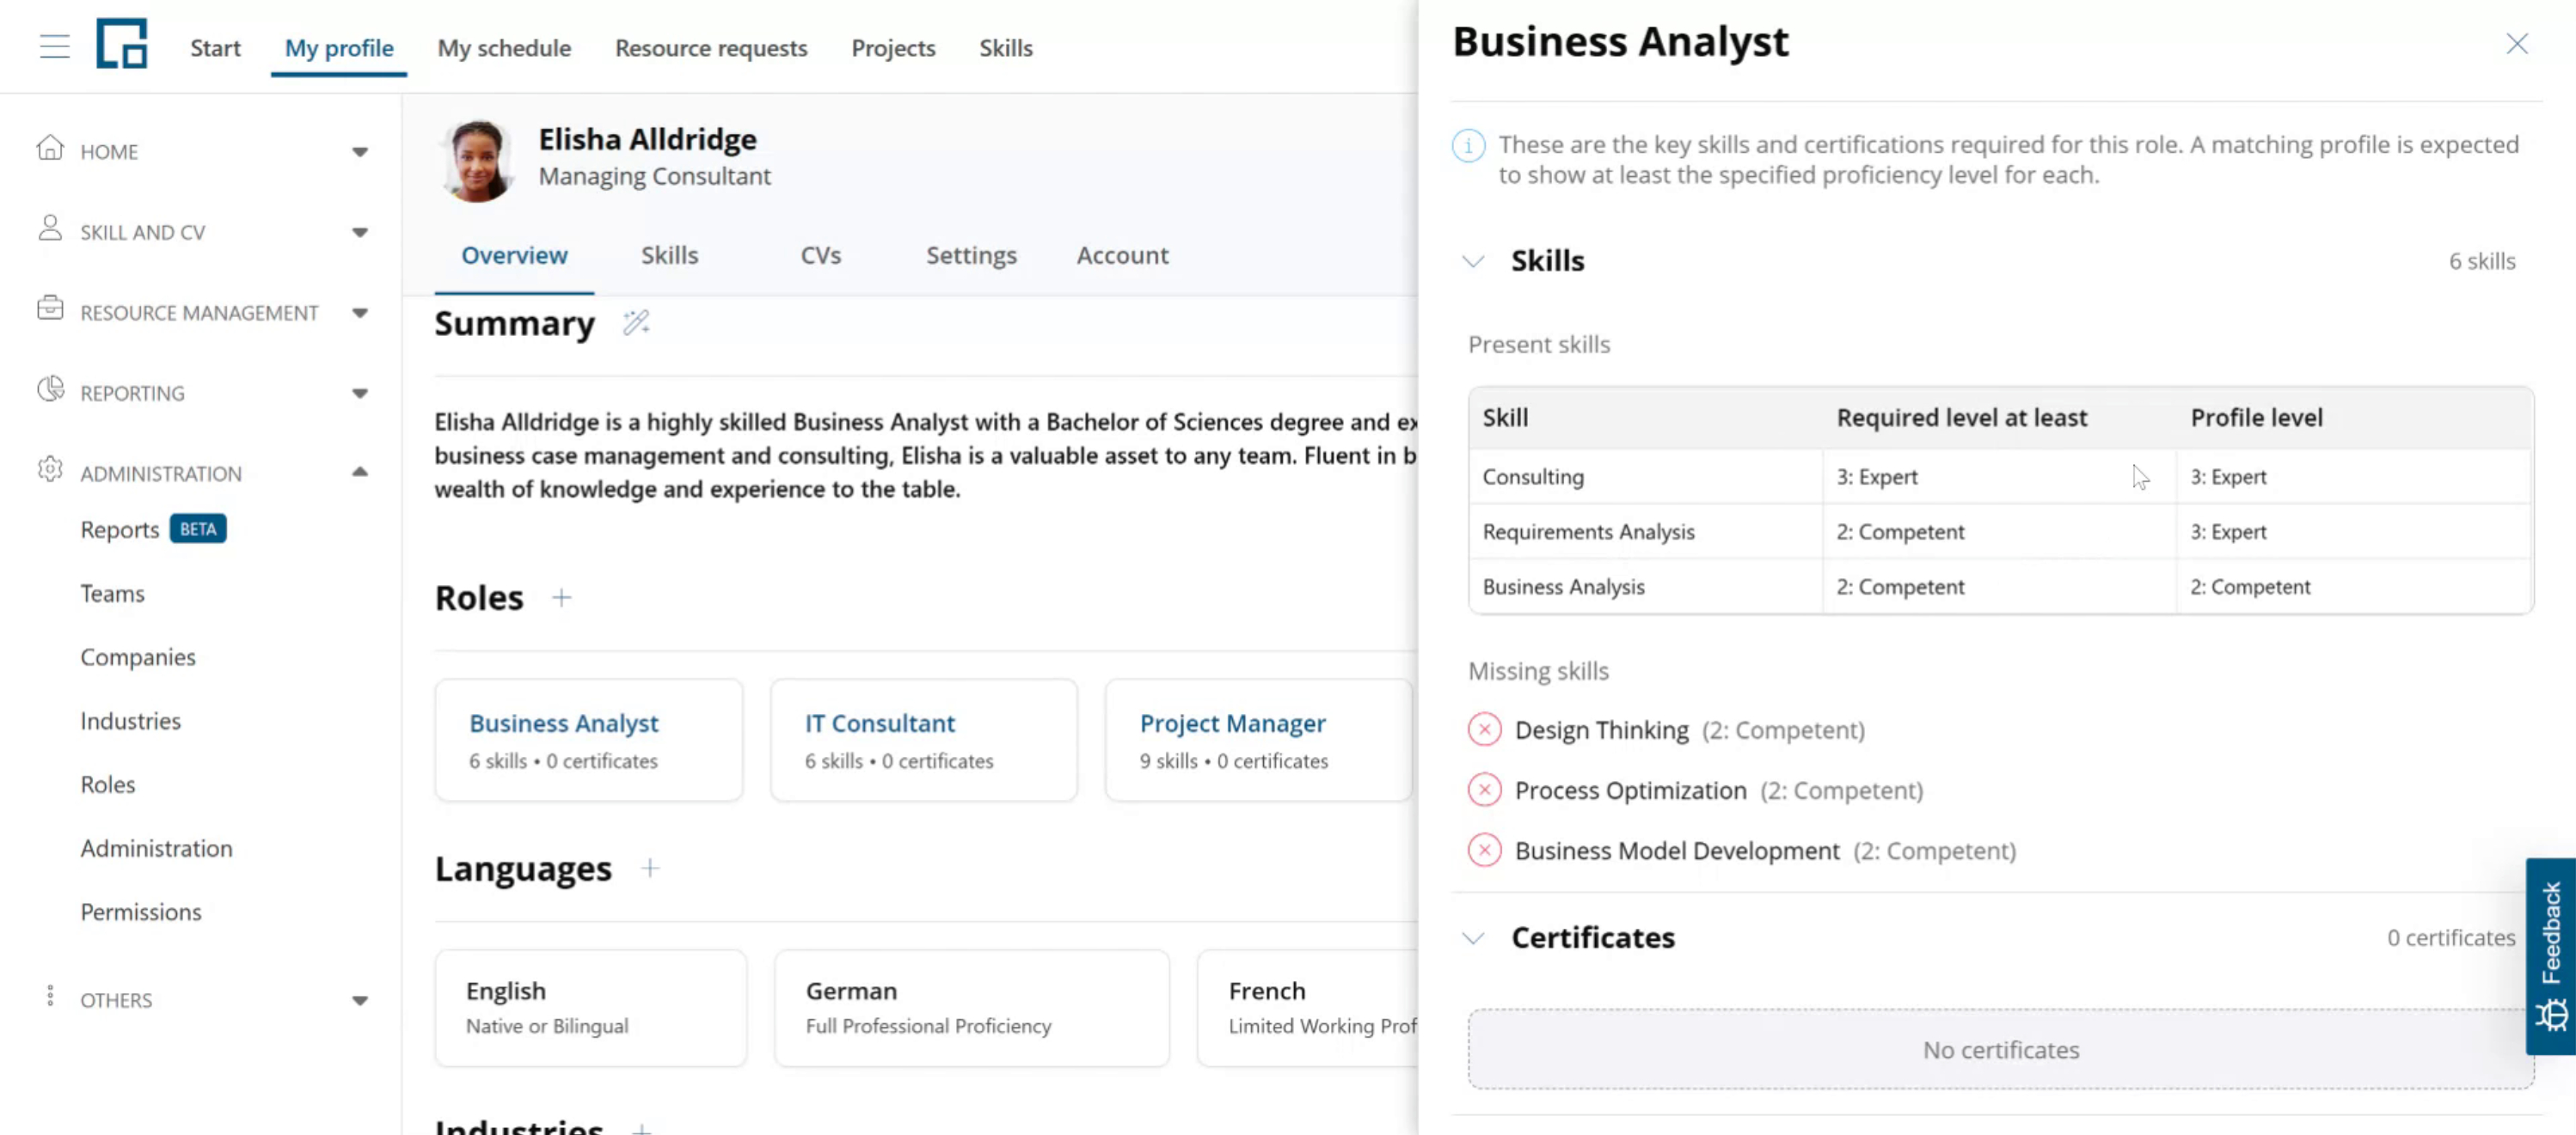The image size is (2576, 1135).
Task: Click the Reporting chart icon
Action: pos(50,390)
